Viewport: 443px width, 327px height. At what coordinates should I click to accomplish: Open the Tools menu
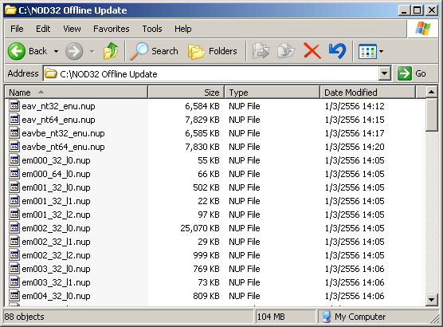[152, 29]
